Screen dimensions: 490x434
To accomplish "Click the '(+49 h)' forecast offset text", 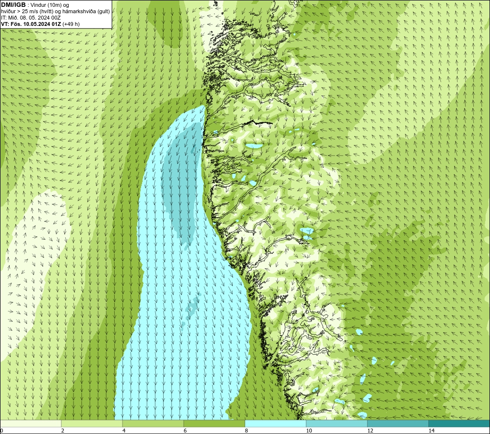I will click(71, 24).
